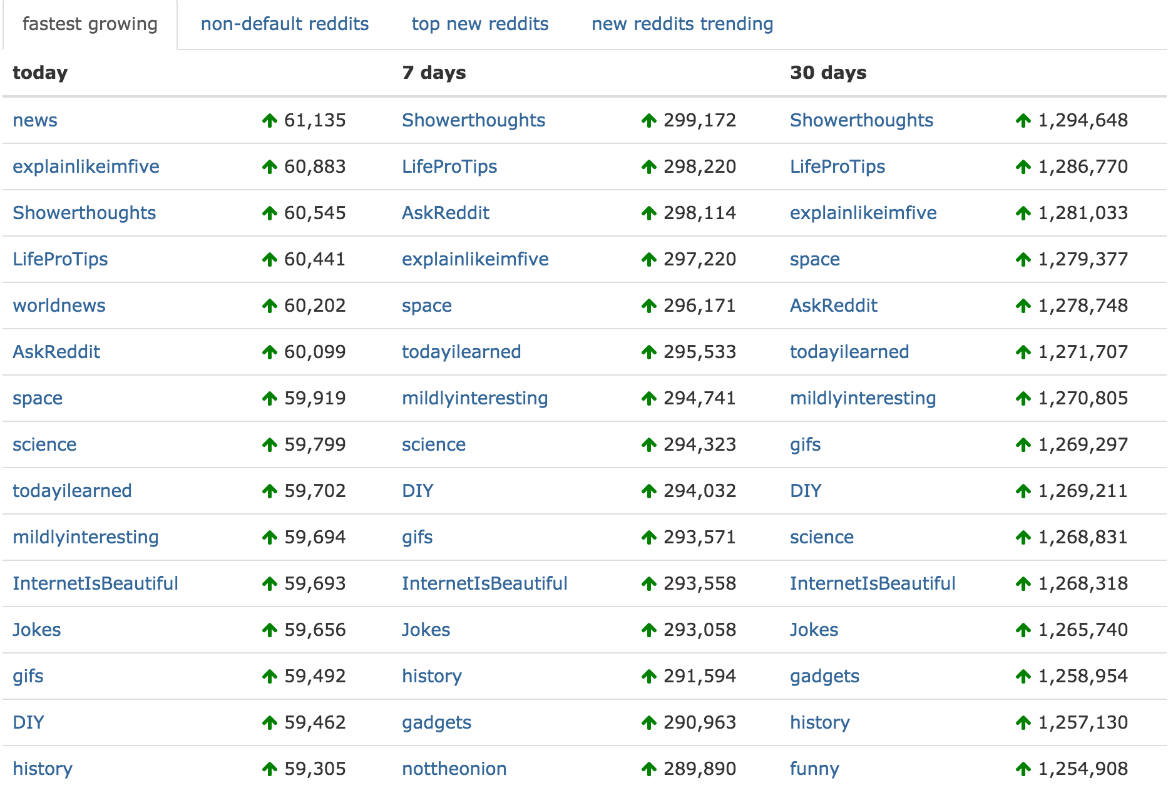Open the non-default reddits tab

pos(285,24)
